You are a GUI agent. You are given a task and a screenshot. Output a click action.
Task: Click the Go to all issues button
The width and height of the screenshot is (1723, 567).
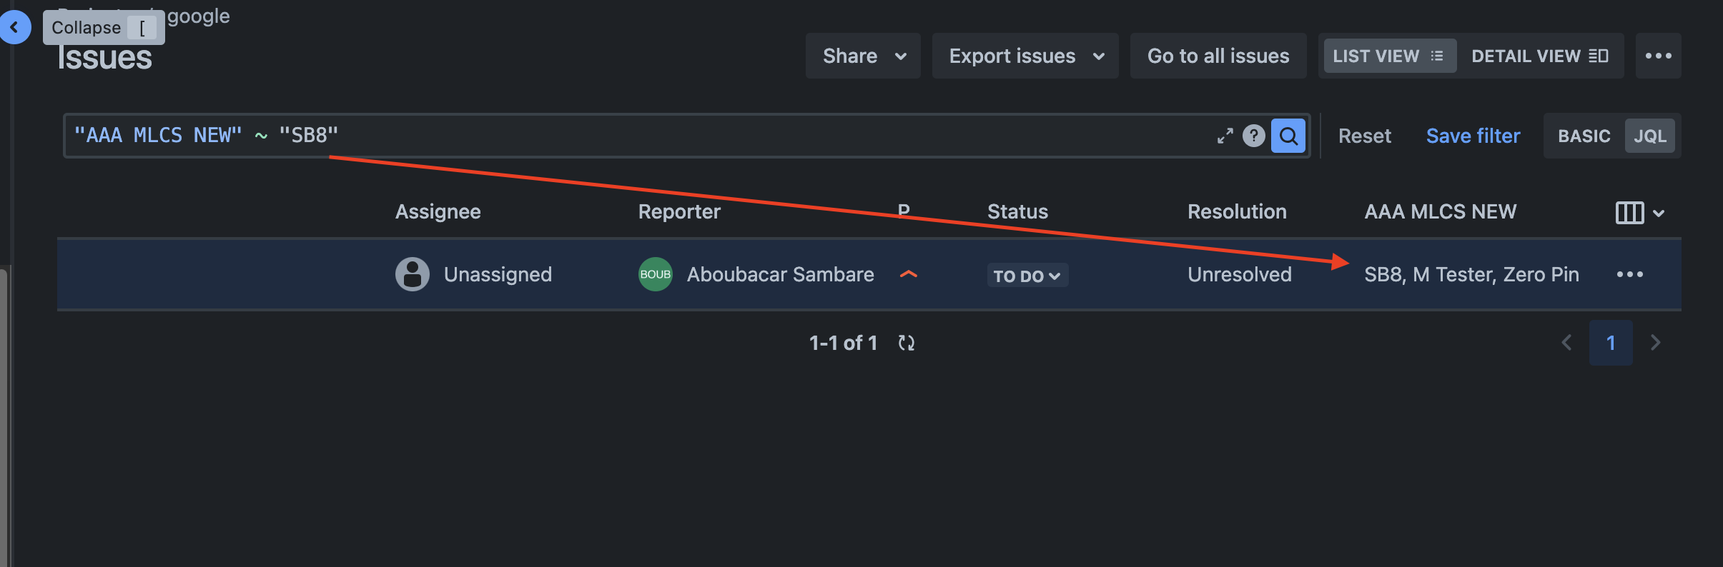point(1218,56)
